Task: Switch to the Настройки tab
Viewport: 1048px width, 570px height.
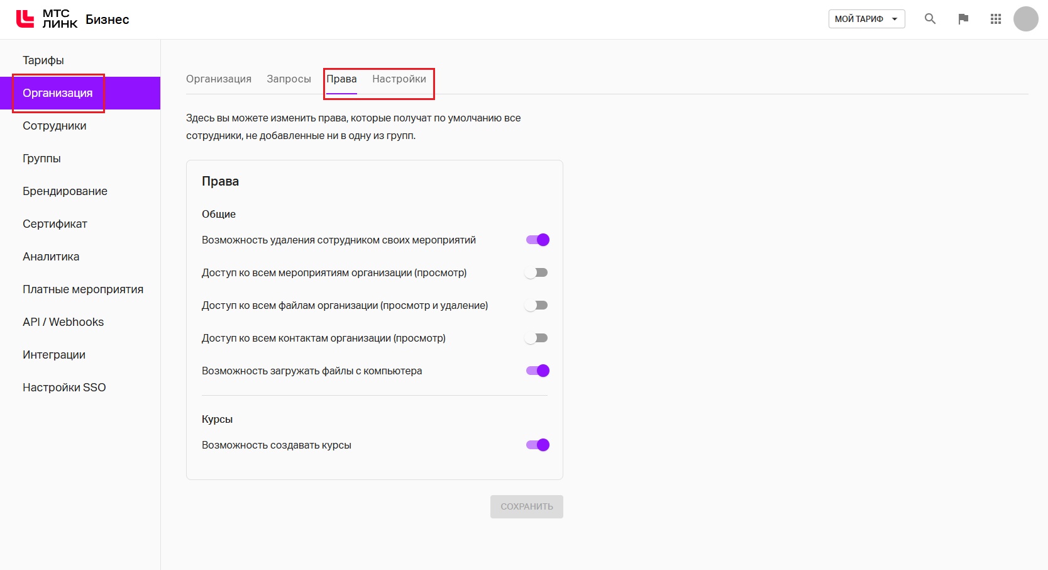Action: 399,79
